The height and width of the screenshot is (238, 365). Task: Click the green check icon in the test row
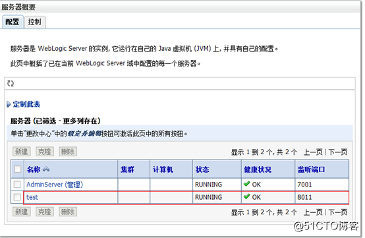tap(247, 196)
